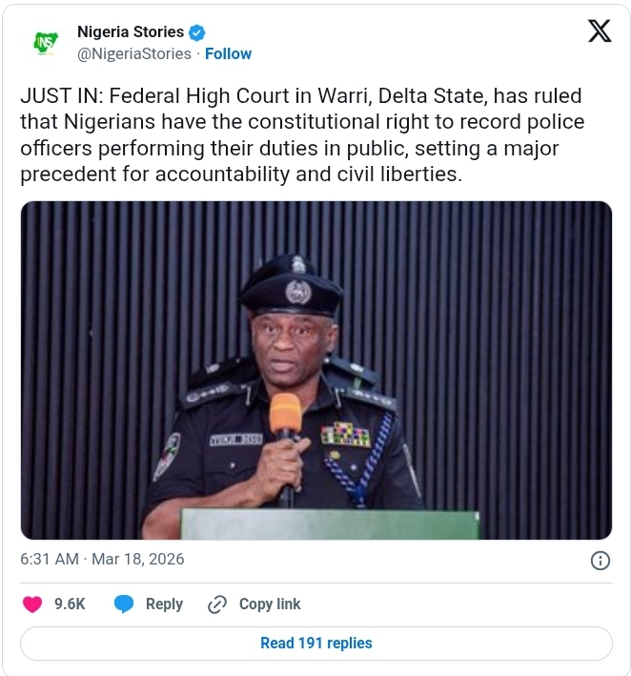Visit the @NigeriaStories handle link
The height and width of the screenshot is (676, 631).
click(134, 53)
